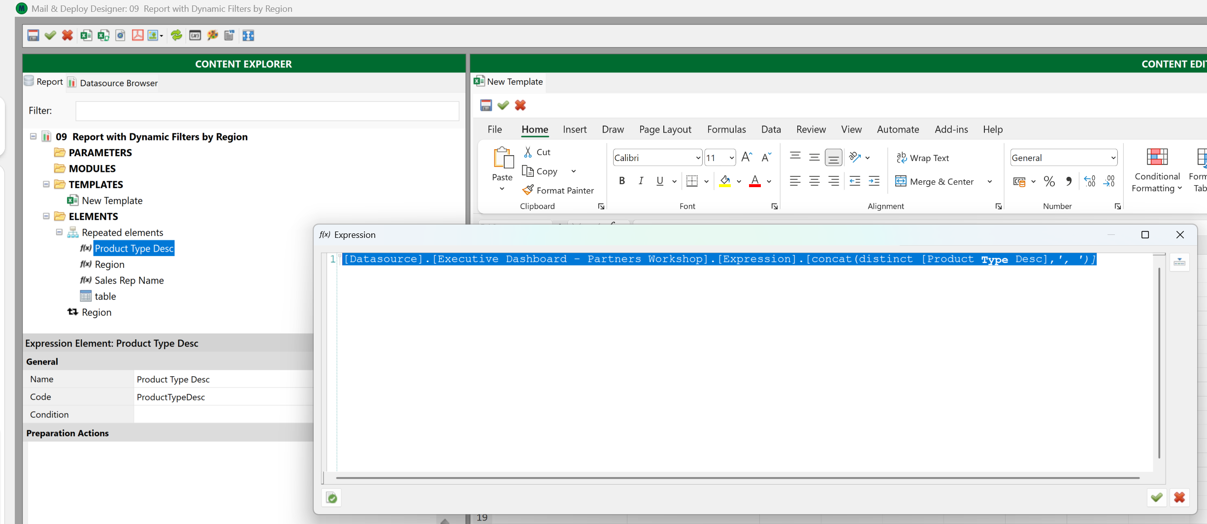Click the validate expression icon at bottom left
The width and height of the screenshot is (1207, 524).
click(x=332, y=498)
